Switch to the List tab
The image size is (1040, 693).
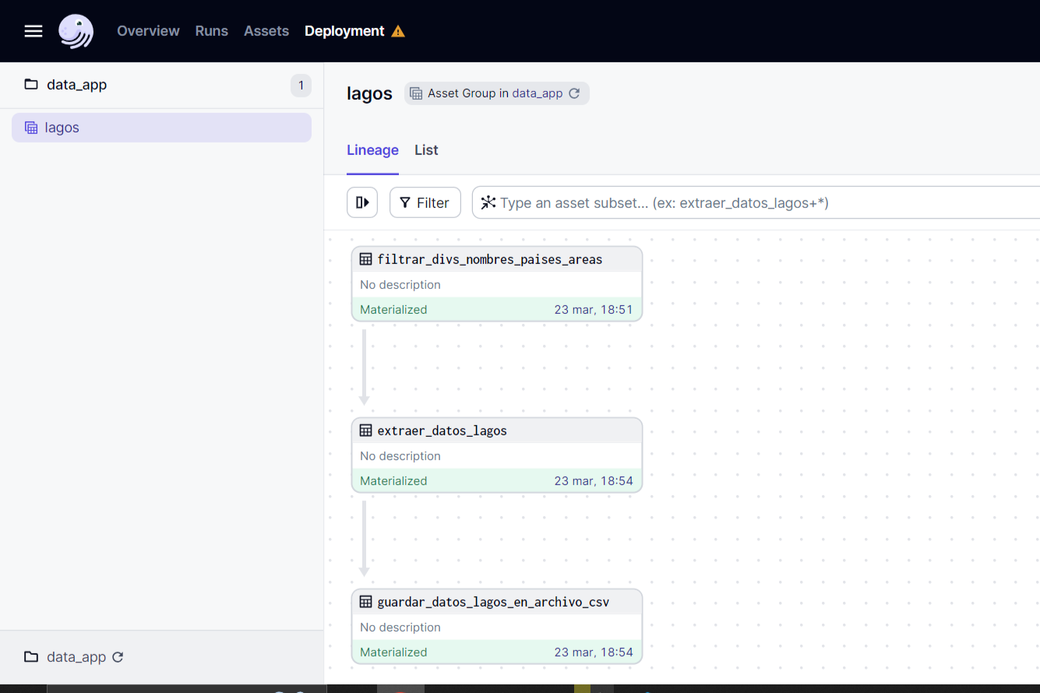[426, 150]
